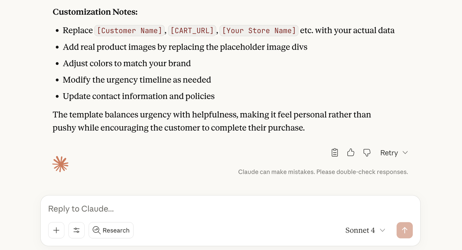Open the tools sliders settings icon
462x250 pixels.
pyautogui.click(x=77, y=230)
